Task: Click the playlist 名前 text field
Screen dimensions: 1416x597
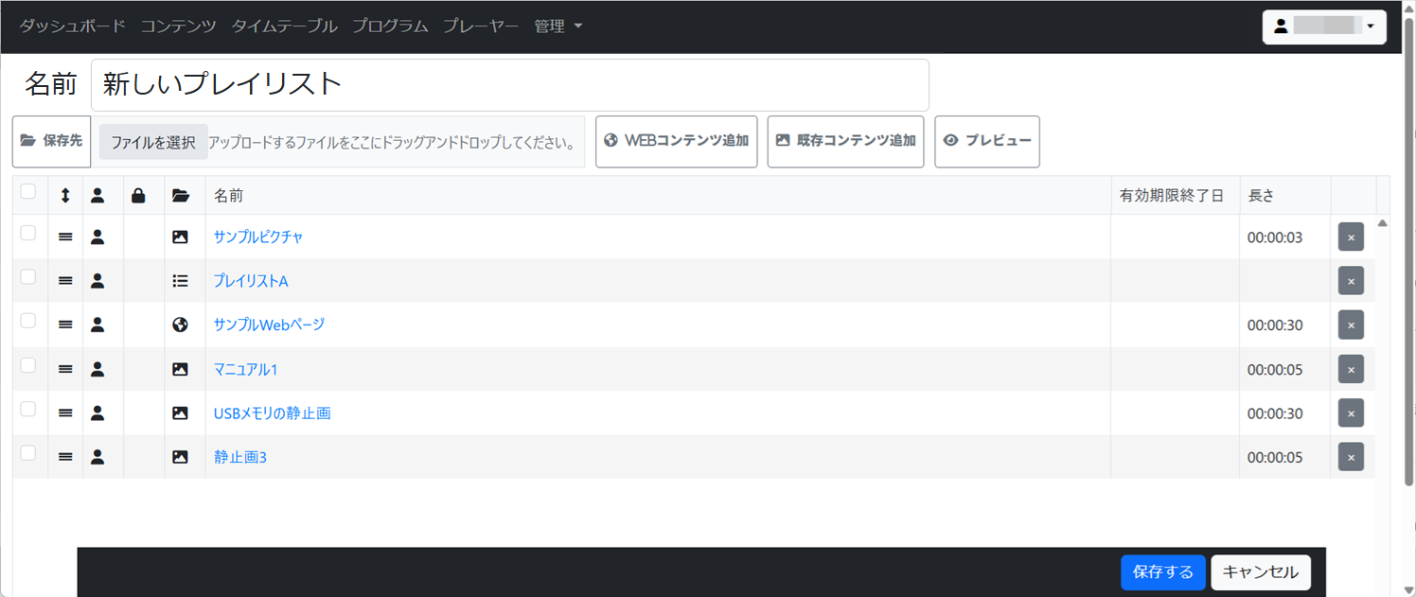Action: click(509, 84)
